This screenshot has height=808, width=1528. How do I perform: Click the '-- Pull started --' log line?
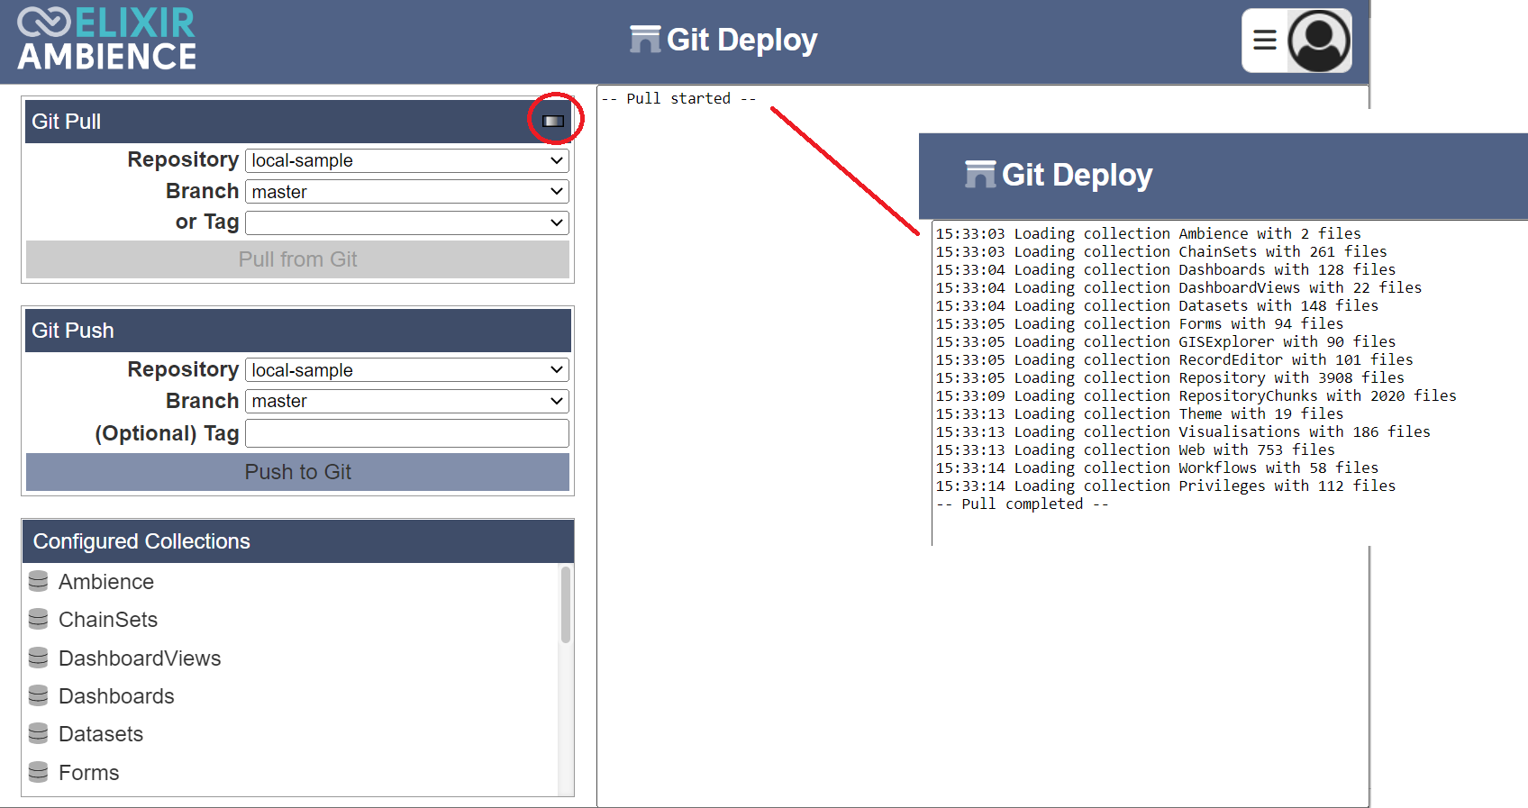point(678,98)
